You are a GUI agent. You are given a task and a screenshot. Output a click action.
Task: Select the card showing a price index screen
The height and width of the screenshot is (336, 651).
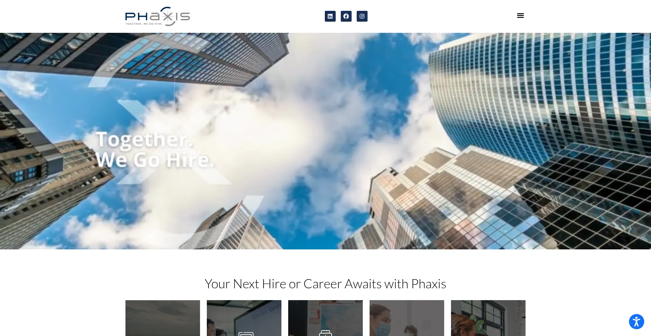point(244,318)
